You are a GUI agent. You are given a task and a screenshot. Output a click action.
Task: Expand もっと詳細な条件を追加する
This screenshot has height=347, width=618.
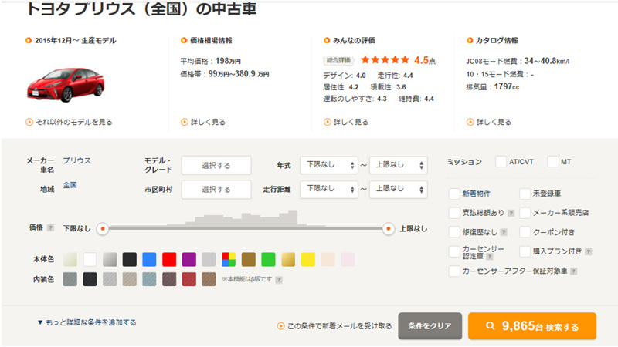click(x=87, y=322)
